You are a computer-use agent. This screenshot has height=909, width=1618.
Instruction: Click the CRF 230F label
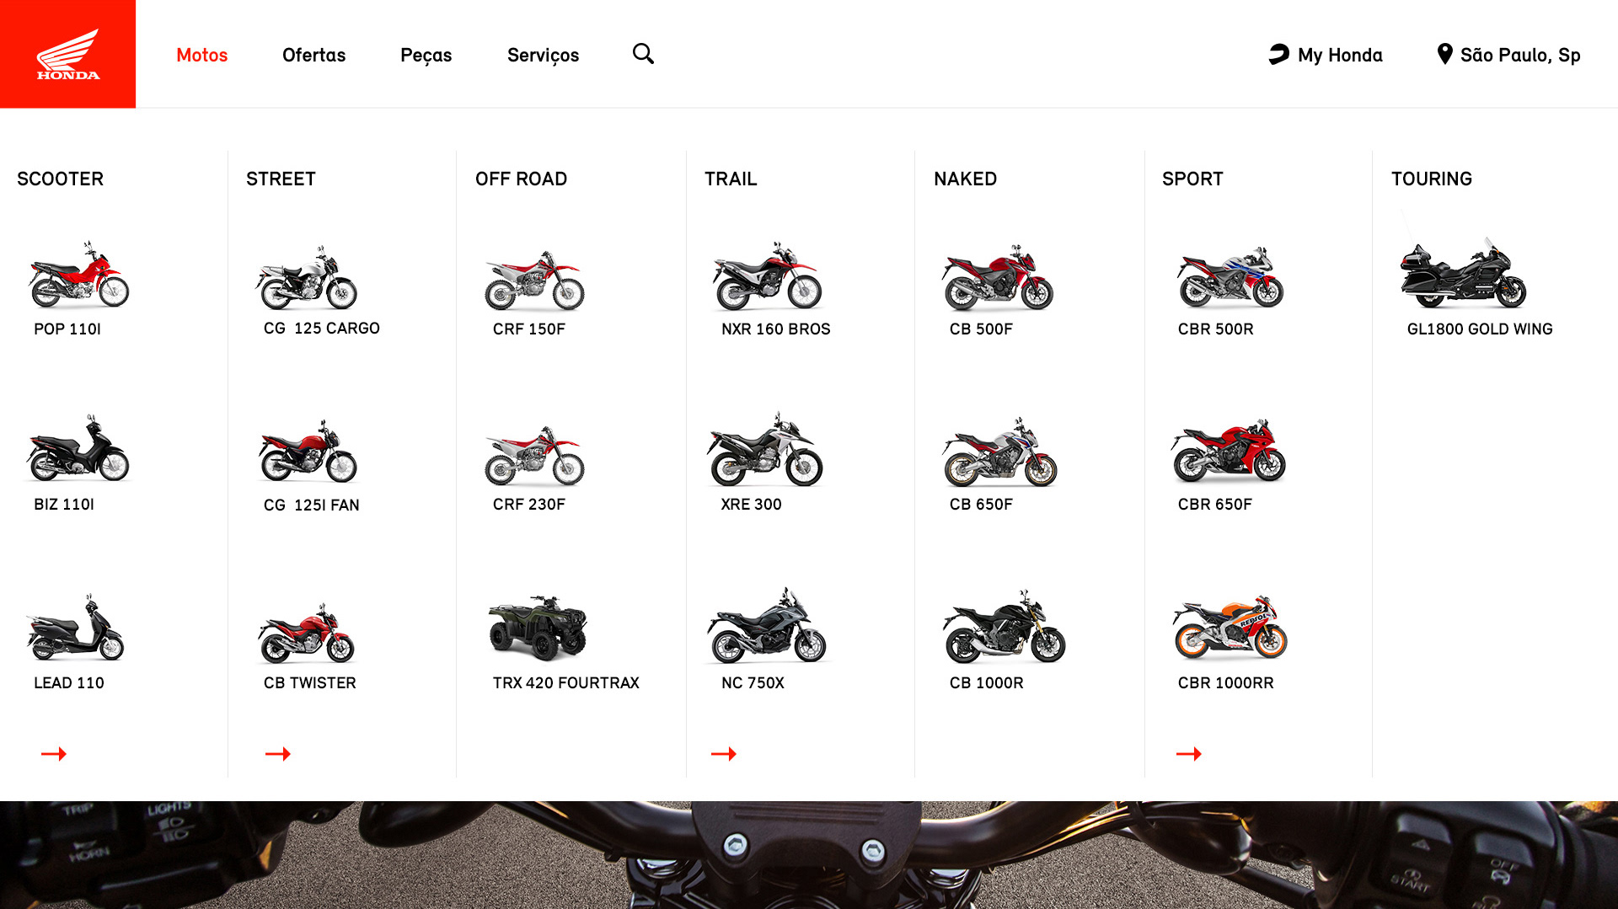click(529, 505)
